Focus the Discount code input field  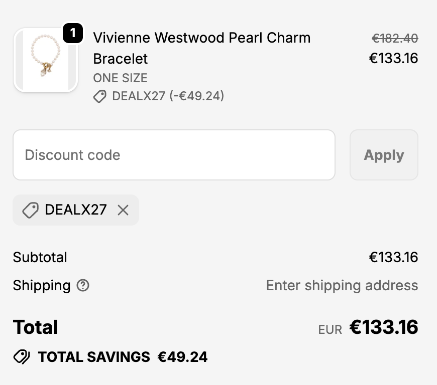[174, 155]
